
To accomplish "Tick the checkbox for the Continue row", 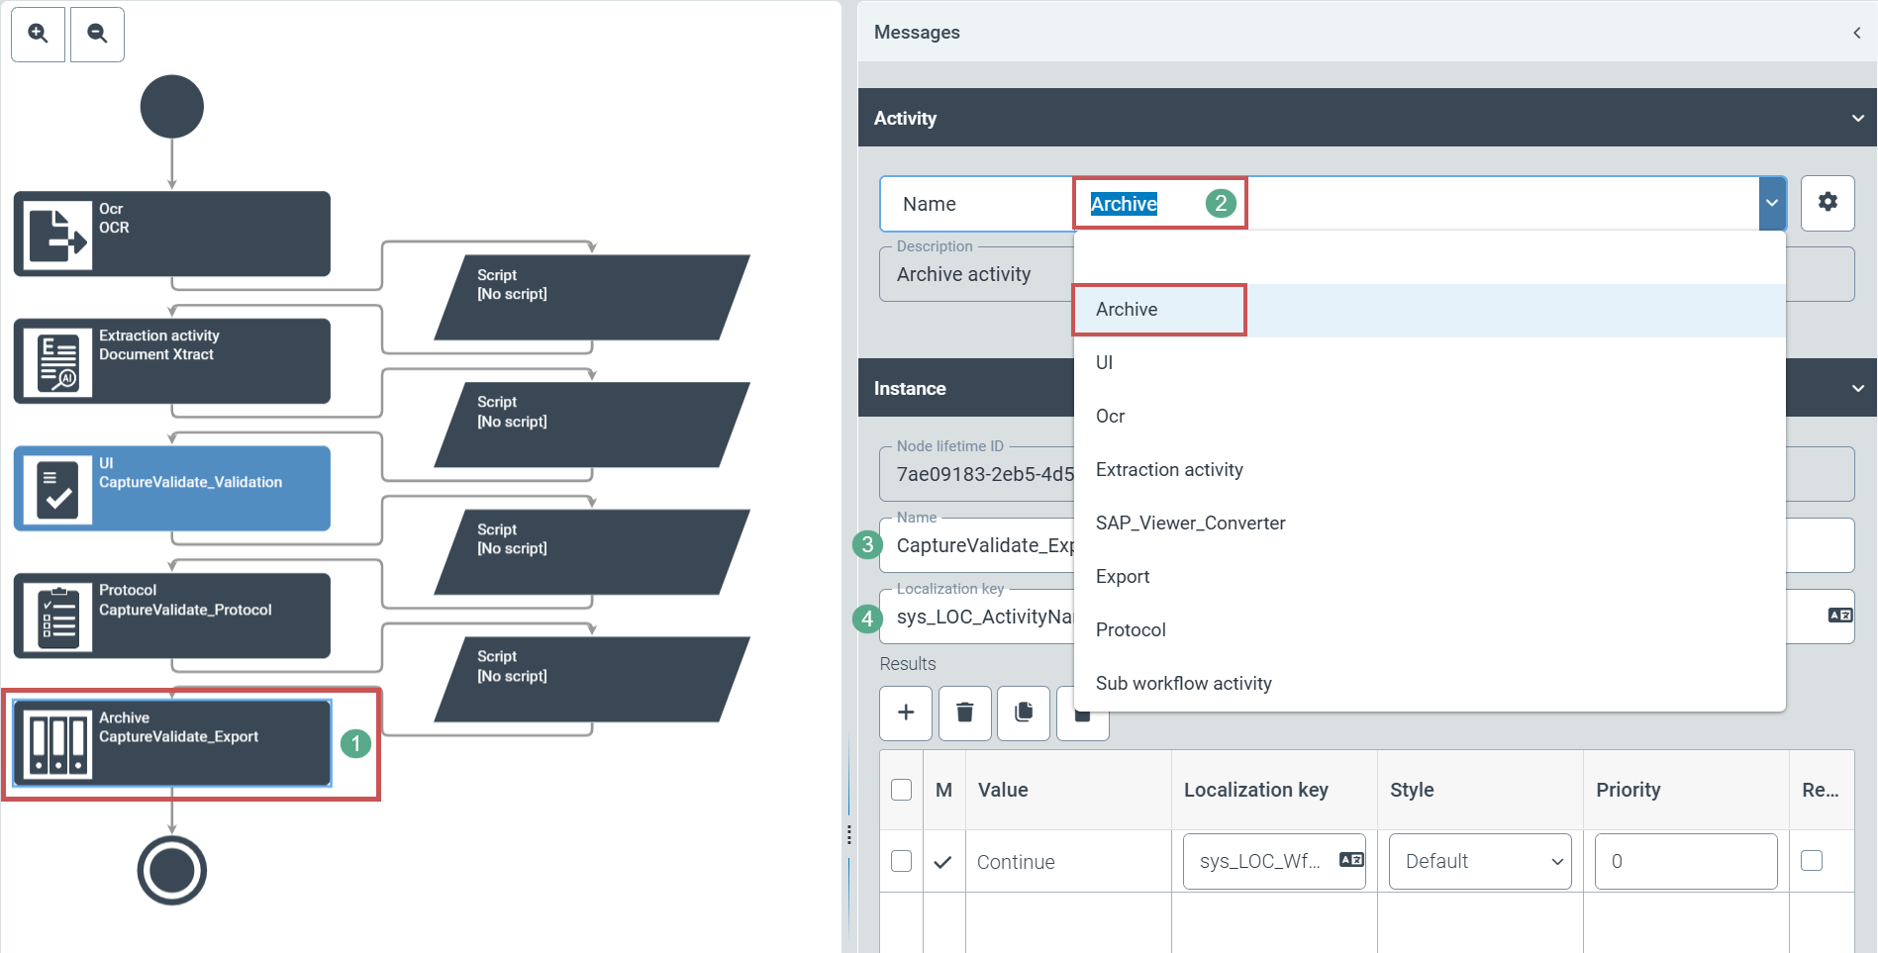I will (x=901, y=861).
